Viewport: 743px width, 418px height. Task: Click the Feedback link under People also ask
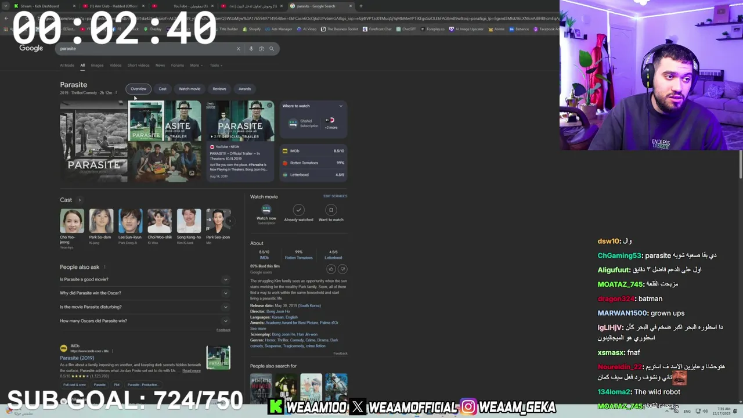click(x=223, y=330)
